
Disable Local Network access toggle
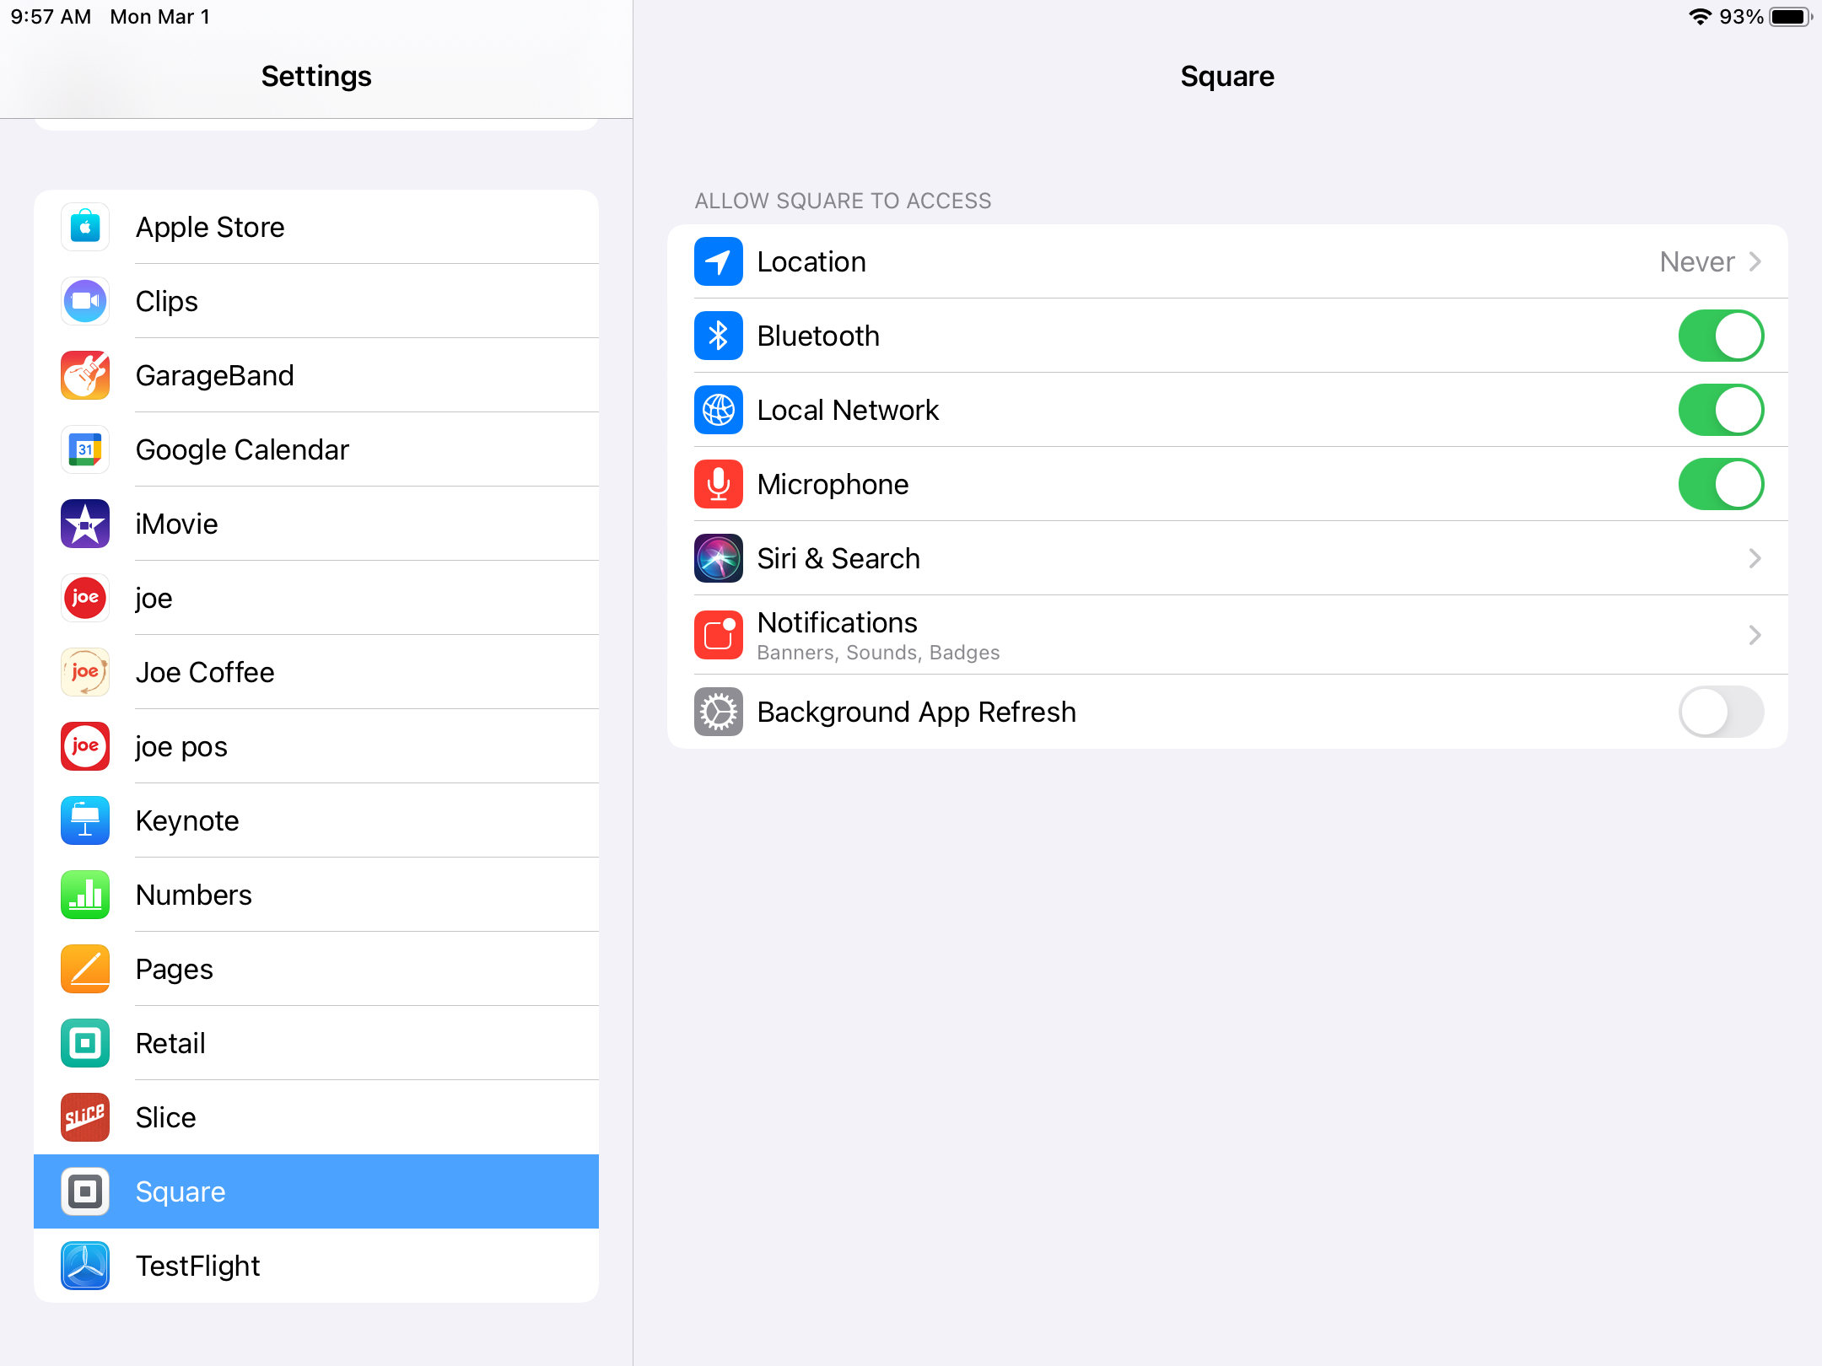point(1721,410)
